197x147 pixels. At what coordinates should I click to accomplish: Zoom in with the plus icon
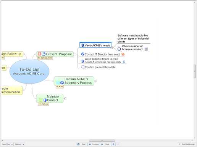(x=113, y=144)
